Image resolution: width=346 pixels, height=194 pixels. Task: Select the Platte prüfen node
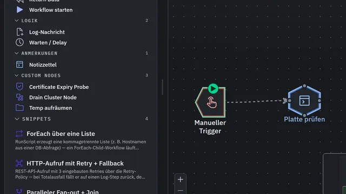(x=304, y=101)
